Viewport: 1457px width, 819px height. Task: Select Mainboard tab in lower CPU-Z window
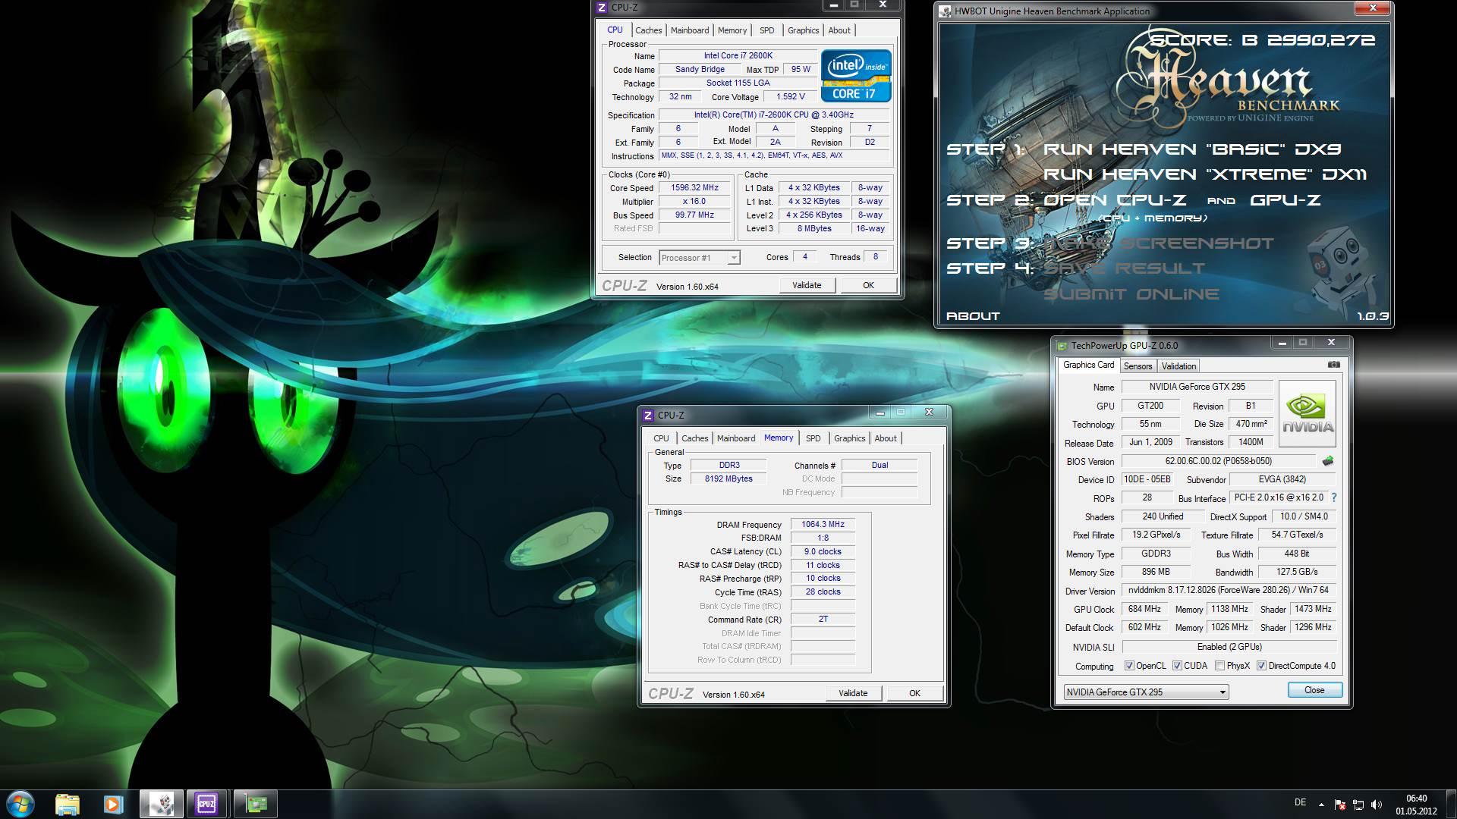(x=736, y=438)
